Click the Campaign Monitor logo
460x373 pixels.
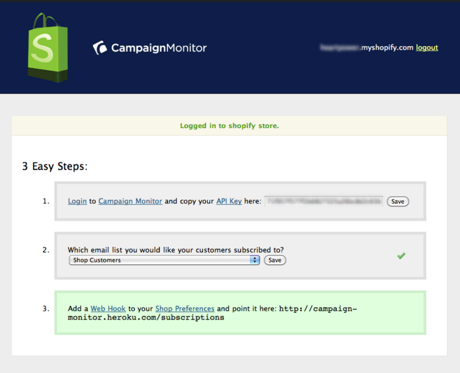tap(149, 48)
